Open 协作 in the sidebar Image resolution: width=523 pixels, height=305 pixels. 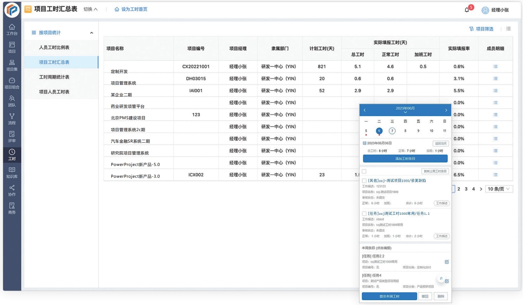click(x=12, y=191)
